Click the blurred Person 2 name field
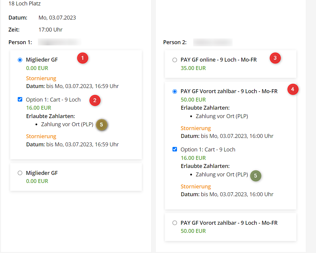 (213, 42)
